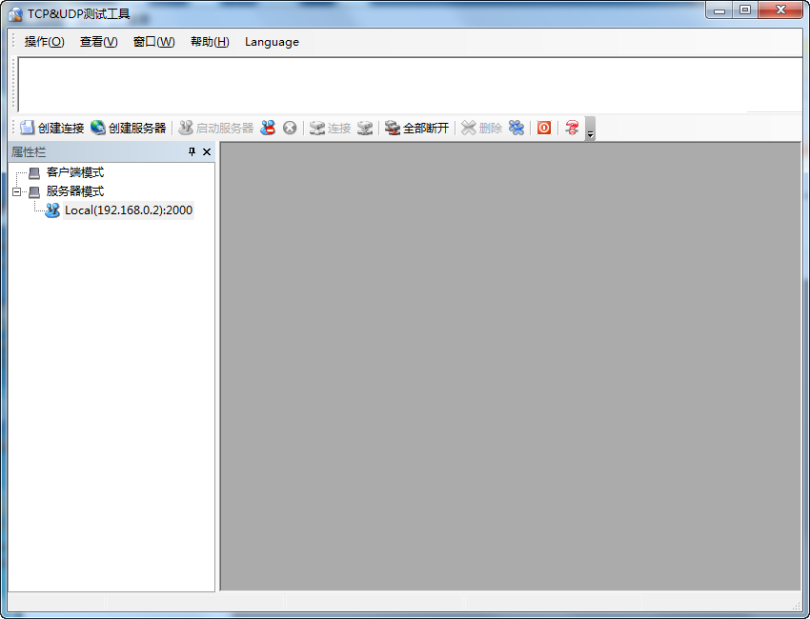810x619 pixels.
Task: Click the computer icon beside 服务器模式
Action: [34, 192]
